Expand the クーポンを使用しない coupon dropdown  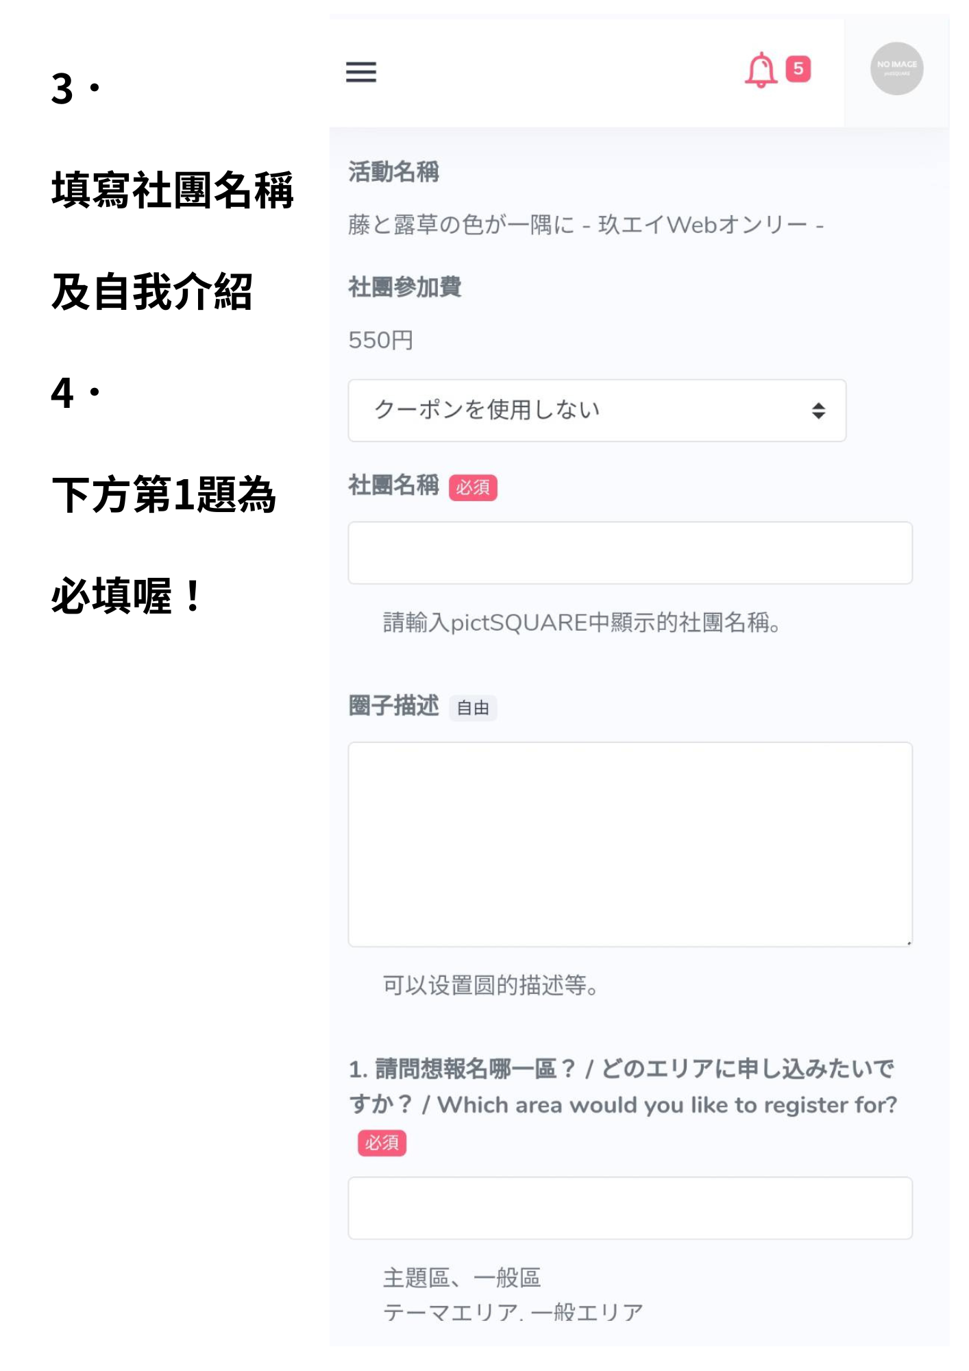597,411
